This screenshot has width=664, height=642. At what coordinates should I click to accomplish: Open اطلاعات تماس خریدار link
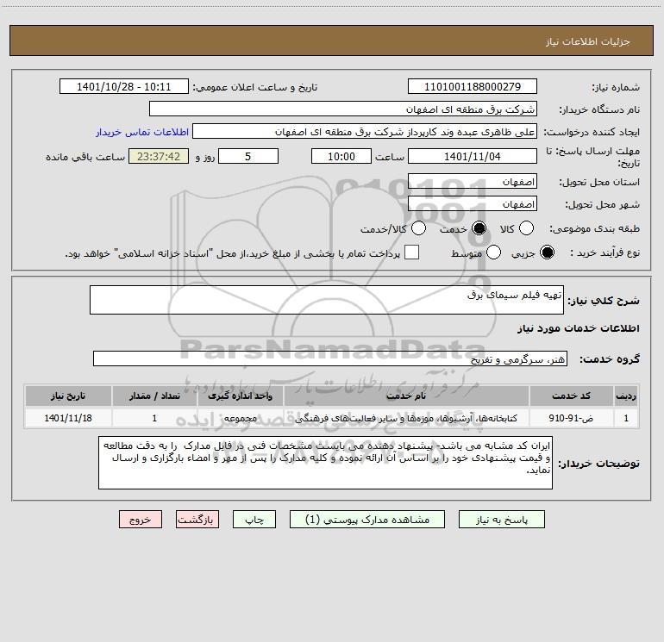pos(142,132)
